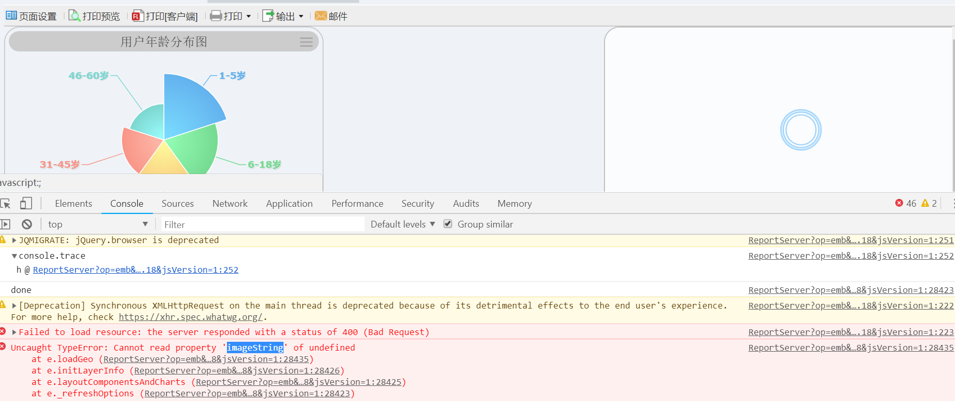Viewport: 955px width, 401px height.
Task: Click the highlighted imageString text
Action: coord(255,348)
